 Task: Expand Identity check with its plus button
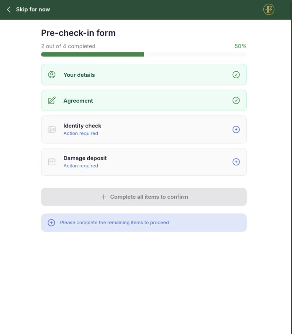[x=236, y=130]
